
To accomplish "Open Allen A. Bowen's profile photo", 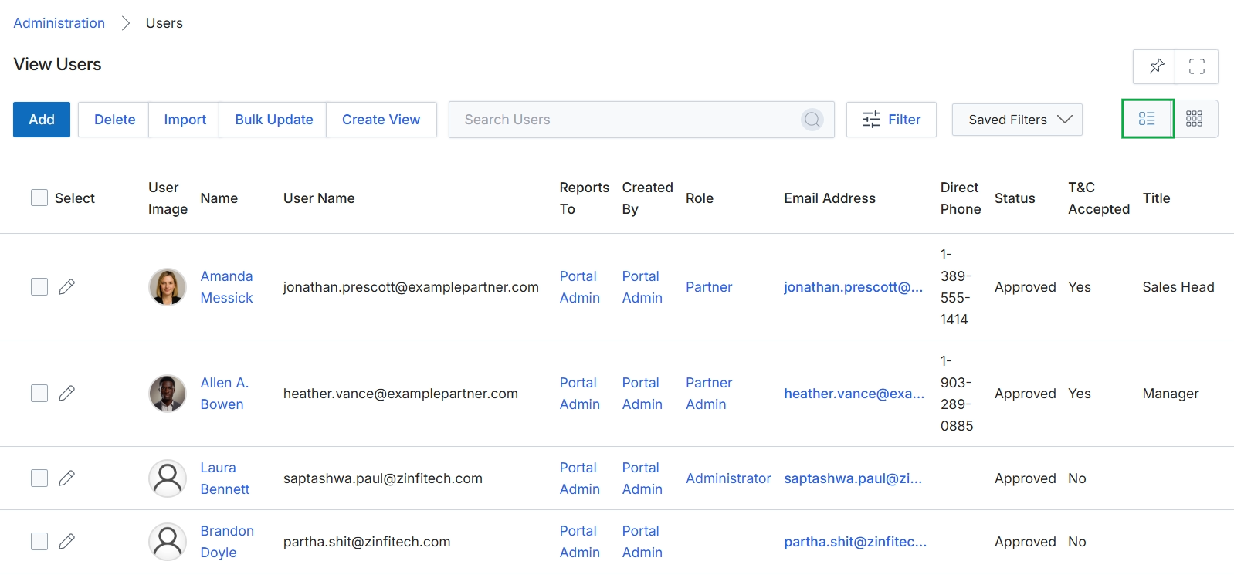I will 168,394.
